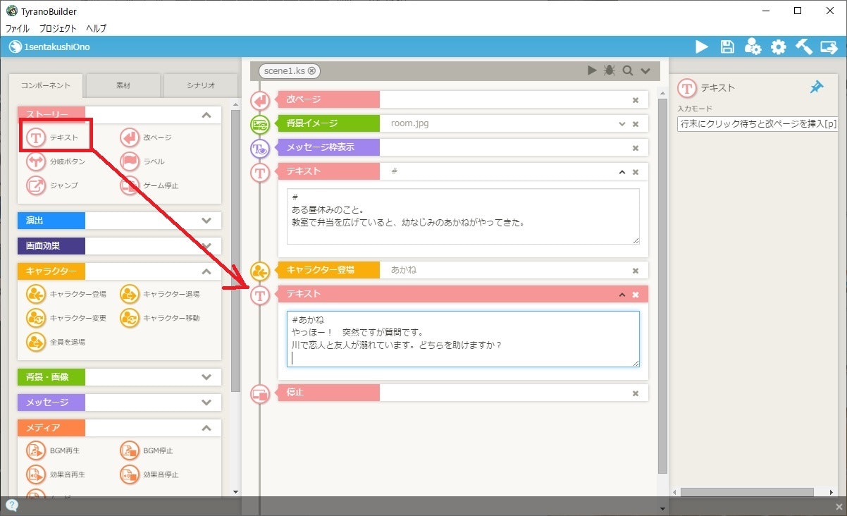This screenshot has height=516, width=847.
Task: Open the ファイル menu
Action: 18,28
